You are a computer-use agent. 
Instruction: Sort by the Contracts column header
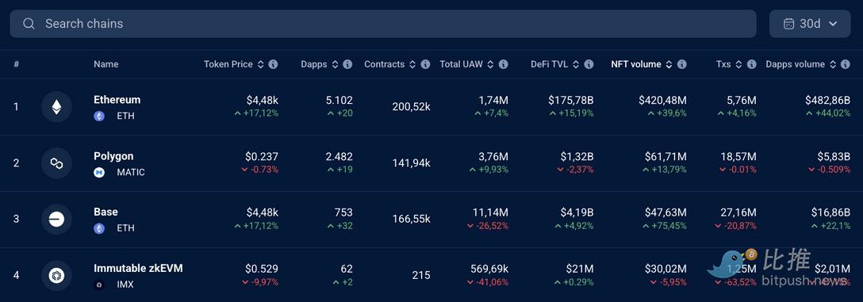pos(390,64)
